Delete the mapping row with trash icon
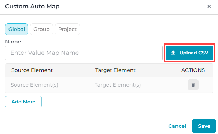Image resolution: width=218 pixels, height=134 pixels. (x=193, y=85)
